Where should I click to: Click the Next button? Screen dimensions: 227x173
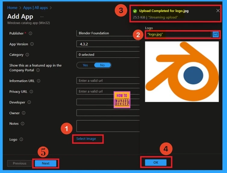(x=46, y=163)
